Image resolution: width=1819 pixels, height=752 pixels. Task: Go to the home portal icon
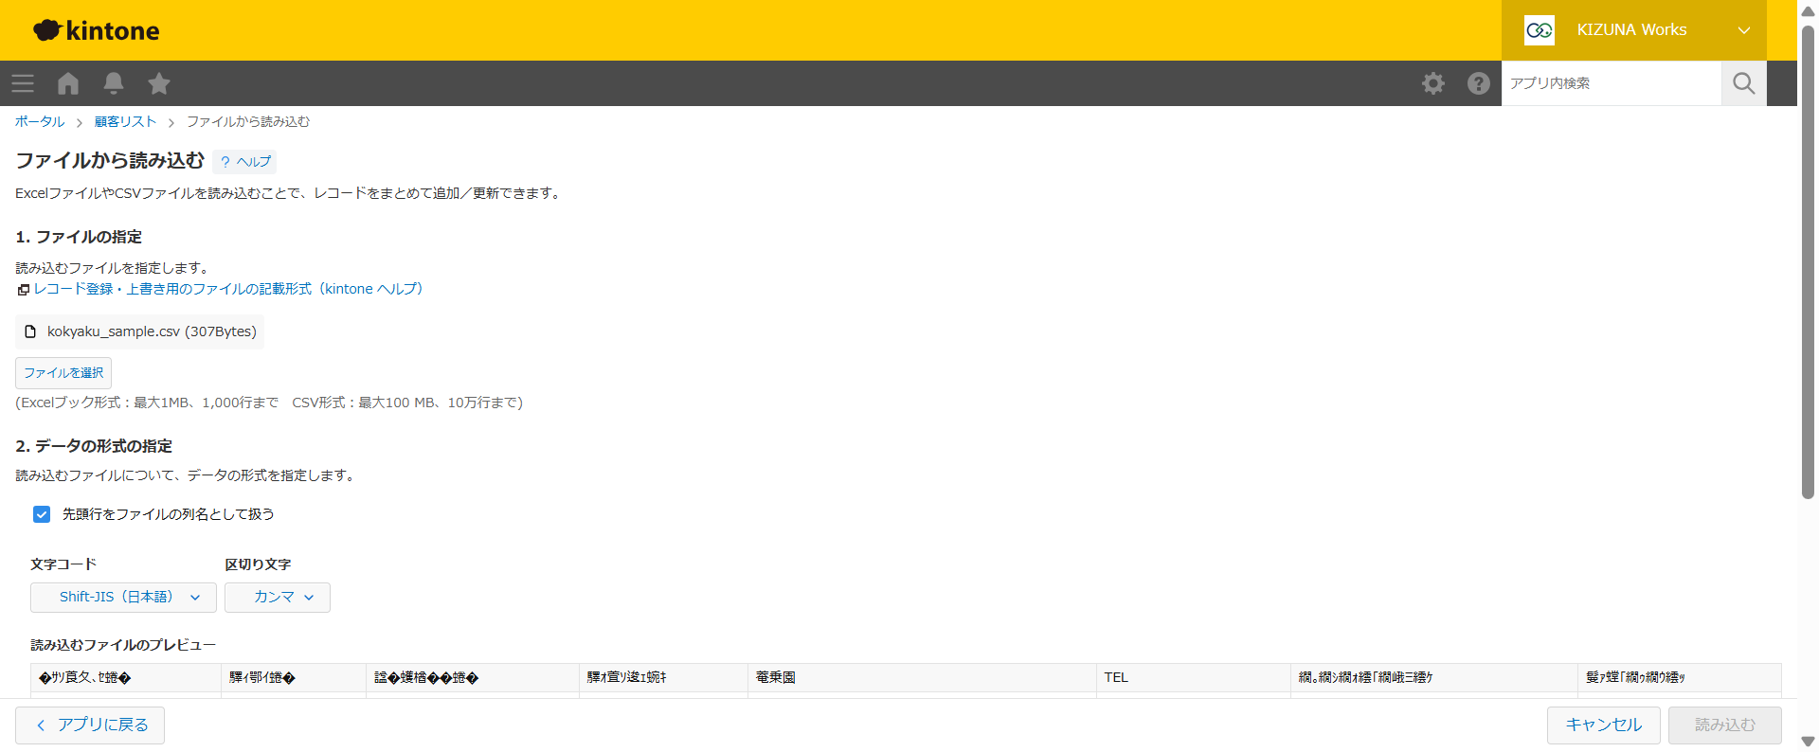pyautogui.click(x=68, y=83)
